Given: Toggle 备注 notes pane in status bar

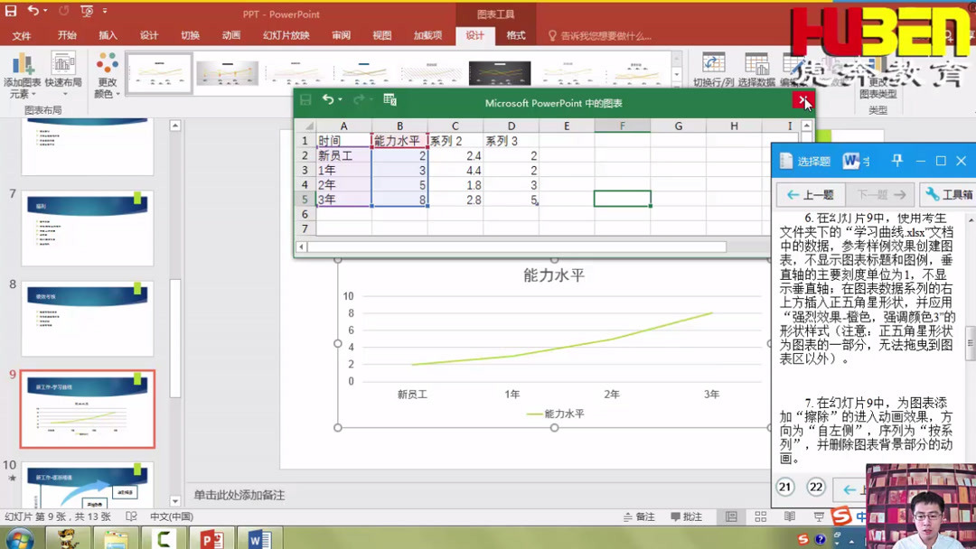Looking at the screenshot, I should (639, 516).
